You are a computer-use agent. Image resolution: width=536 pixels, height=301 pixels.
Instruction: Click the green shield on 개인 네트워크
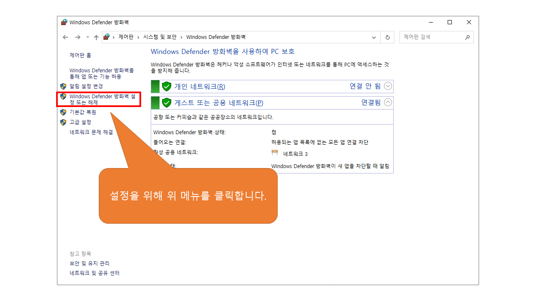pos(167,87)
